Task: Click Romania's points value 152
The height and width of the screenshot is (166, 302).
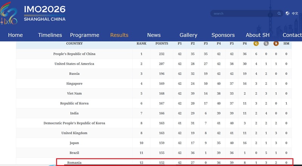Action: tap(162, 163)
